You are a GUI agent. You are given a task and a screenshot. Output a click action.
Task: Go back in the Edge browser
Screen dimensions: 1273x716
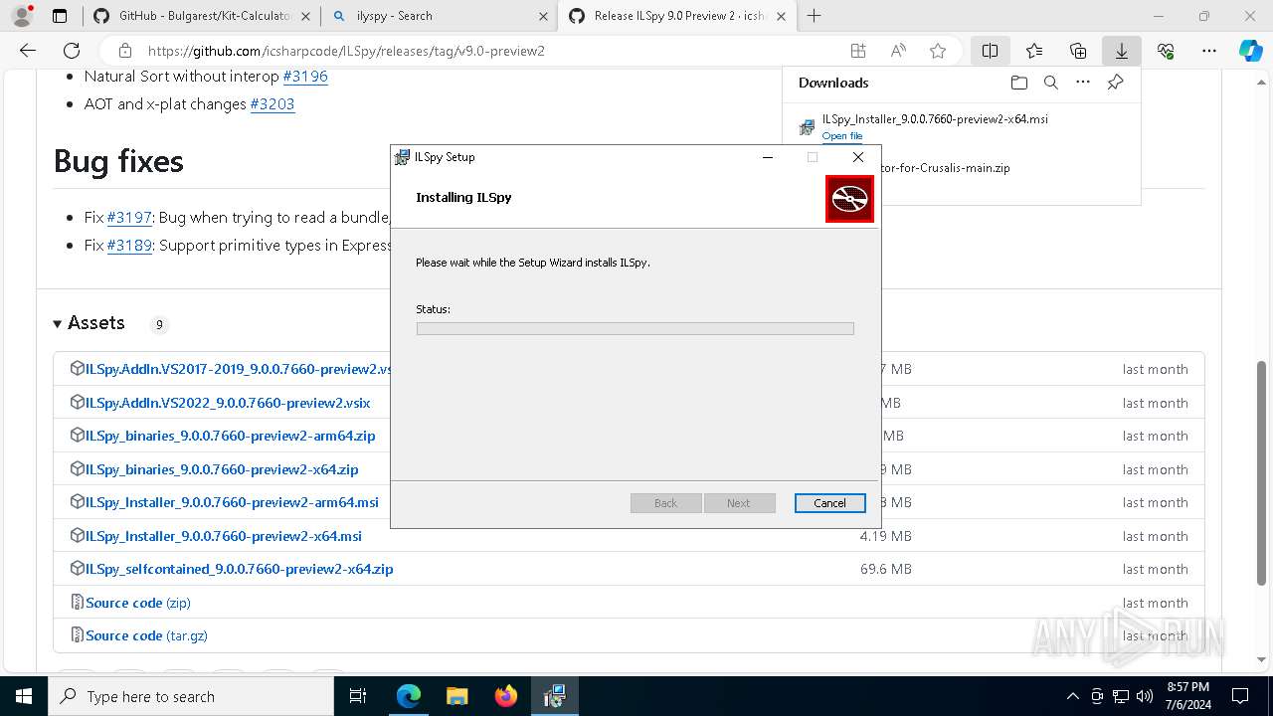point(28,51)
